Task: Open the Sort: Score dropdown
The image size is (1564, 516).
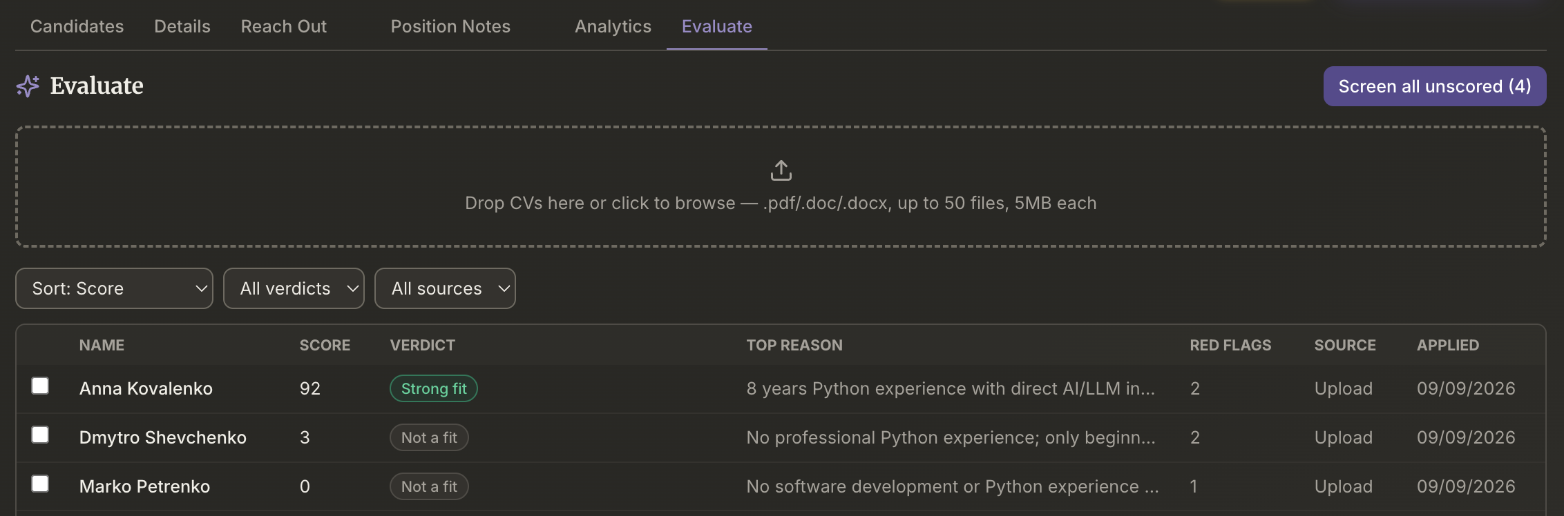Action: tap(114, 288)
